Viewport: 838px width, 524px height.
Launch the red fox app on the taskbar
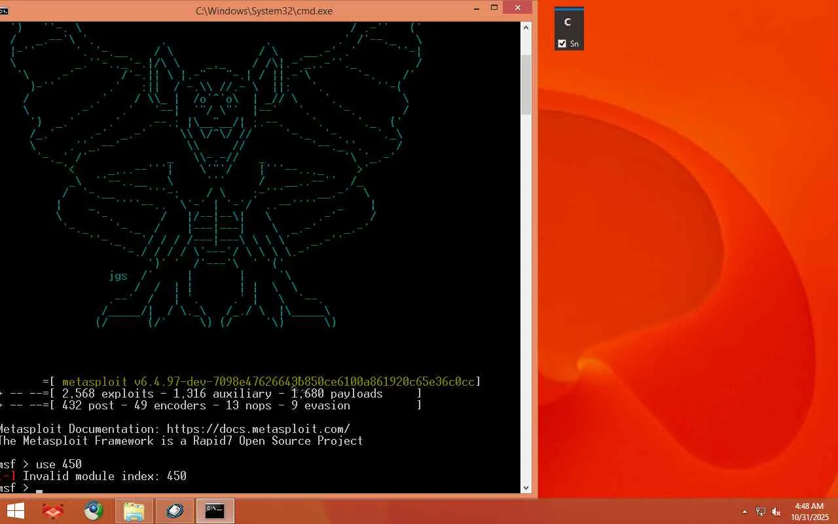(x=53, y=511)
